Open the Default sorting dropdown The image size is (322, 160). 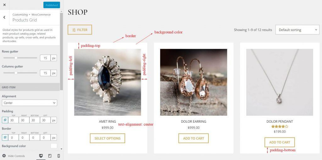pos(297,30)
